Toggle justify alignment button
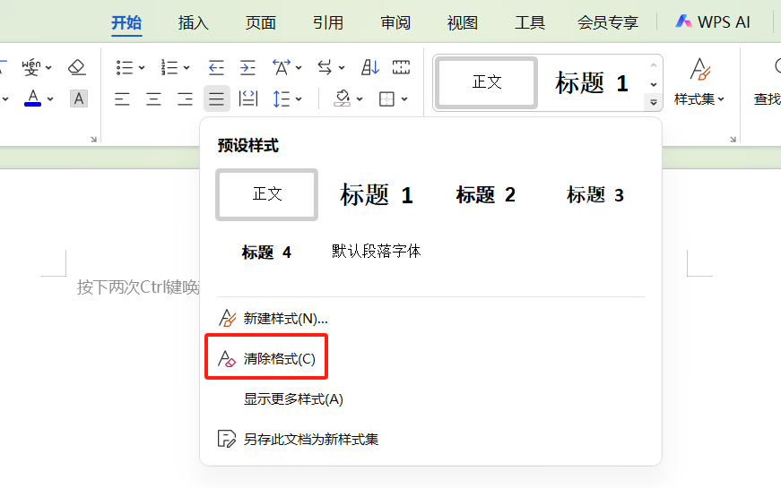Screen dimensions: 781x488 coord(217,98)
